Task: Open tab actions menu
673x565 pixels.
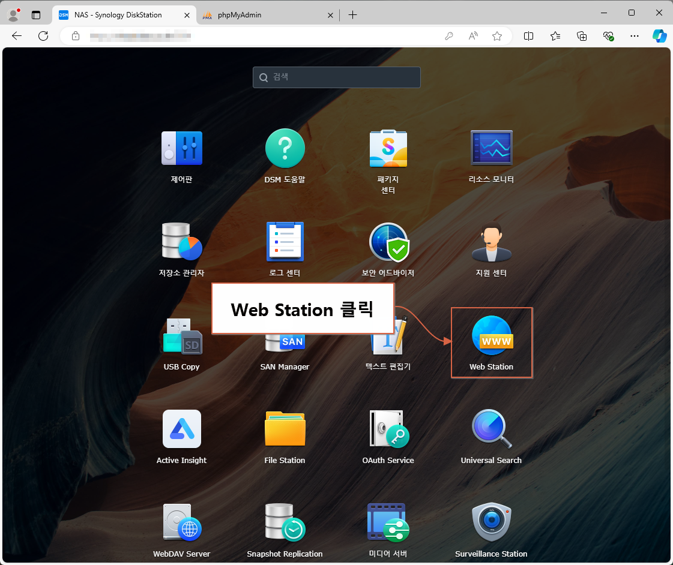Action: [36, 15]
